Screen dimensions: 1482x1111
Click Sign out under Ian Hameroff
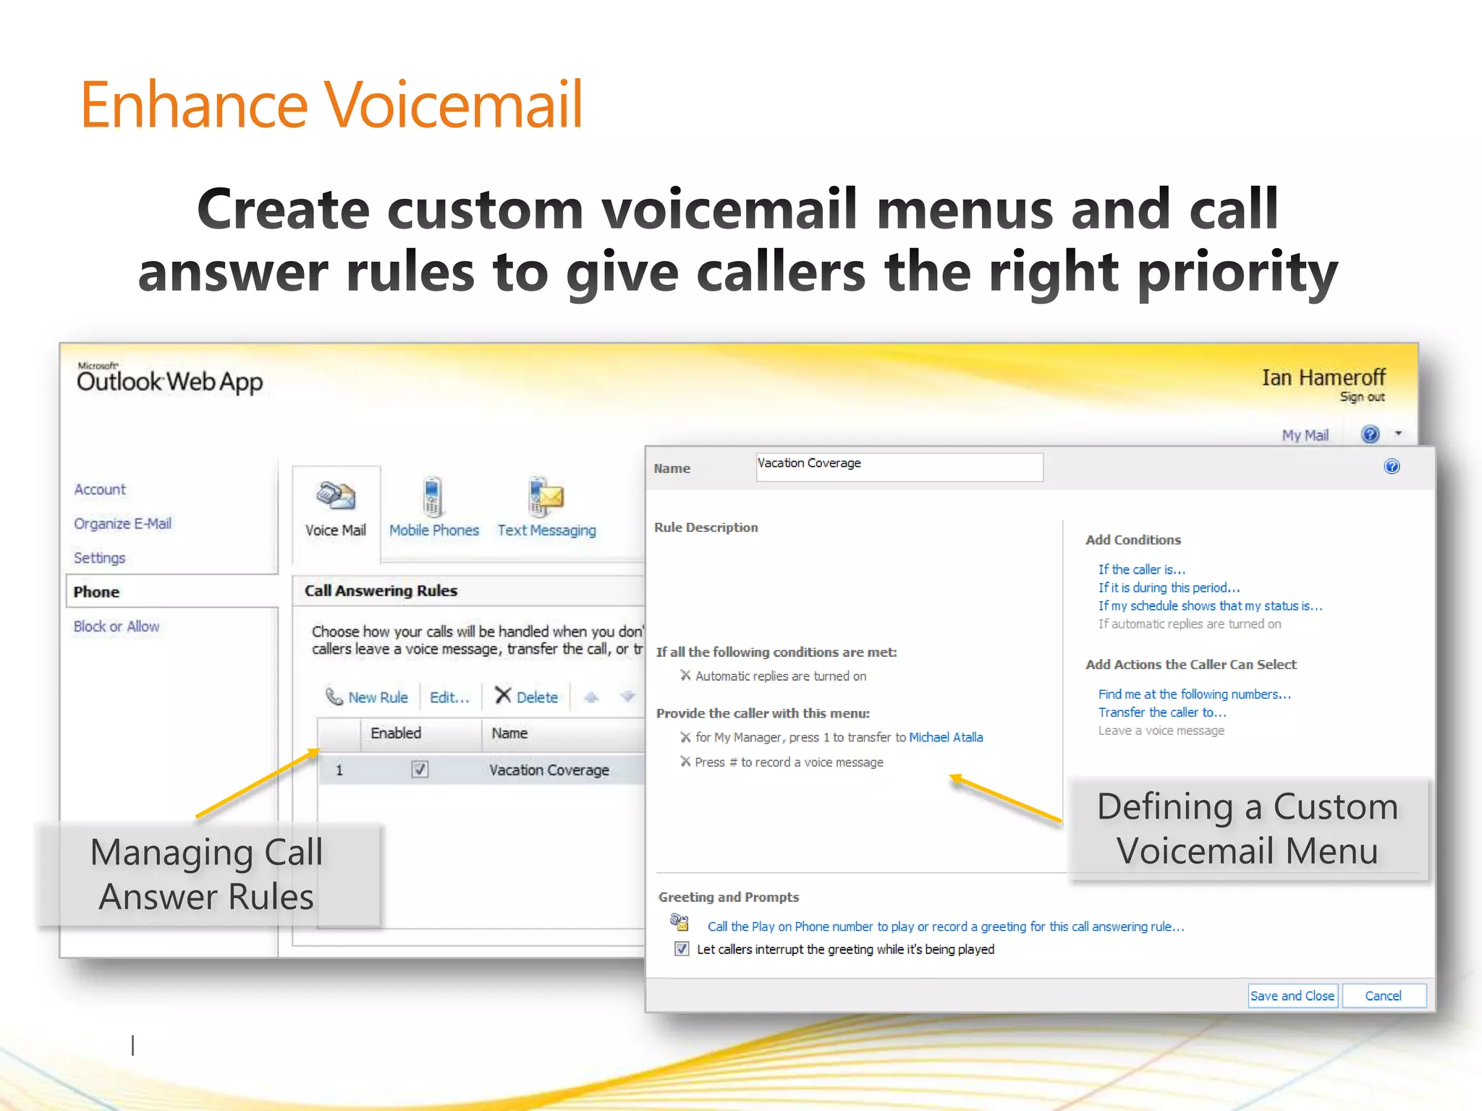1362,397
